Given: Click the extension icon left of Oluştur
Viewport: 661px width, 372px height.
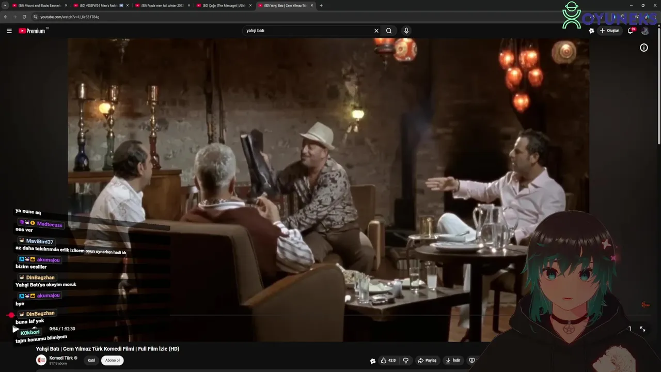Looking at the screenshot, I should point(591,31).
